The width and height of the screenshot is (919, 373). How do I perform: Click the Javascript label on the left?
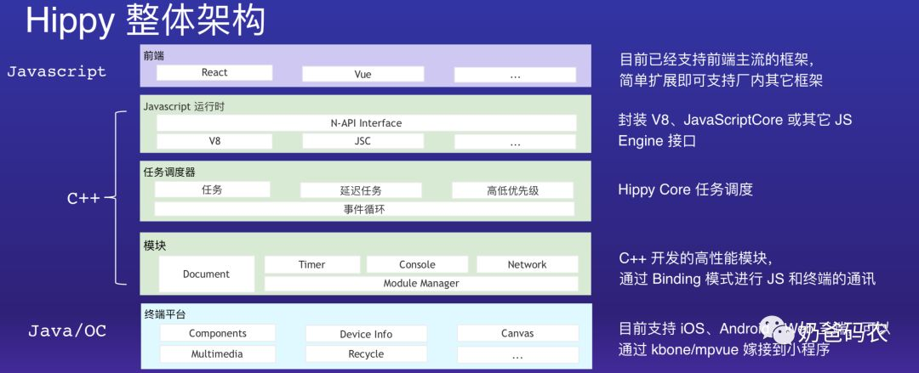pyautogui.click(x=56, y=72)
